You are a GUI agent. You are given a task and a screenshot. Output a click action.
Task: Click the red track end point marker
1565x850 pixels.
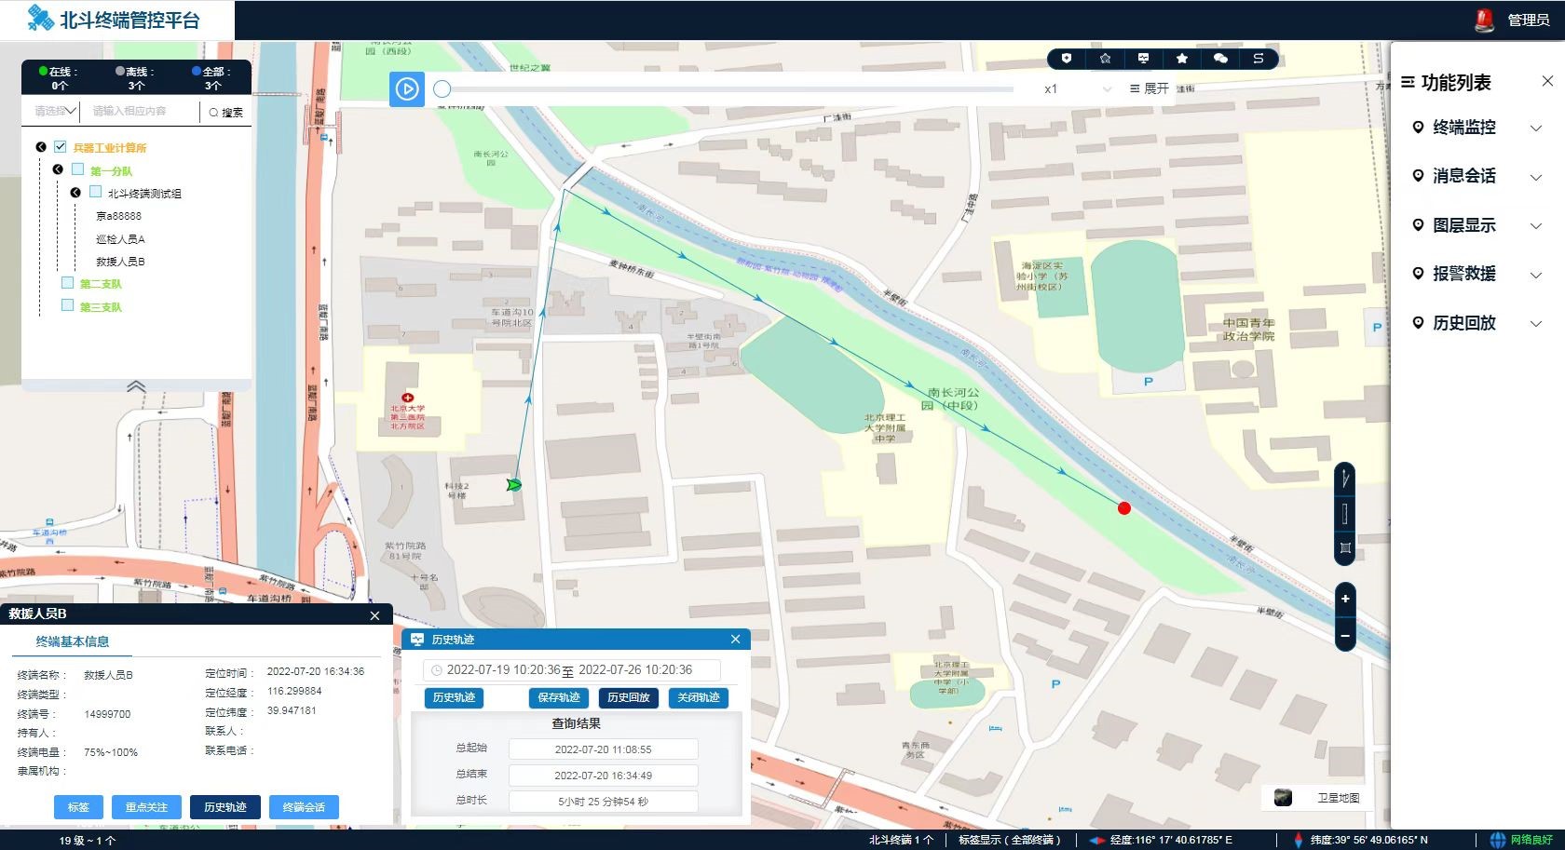coord(1124,508)
